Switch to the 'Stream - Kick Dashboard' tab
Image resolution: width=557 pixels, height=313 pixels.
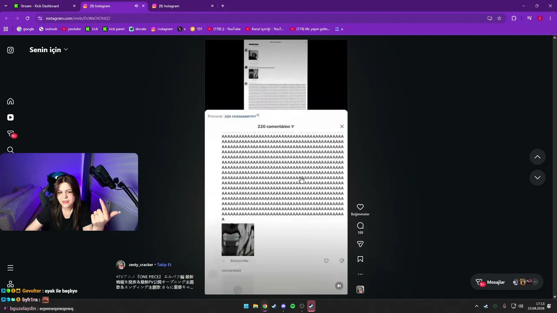(x=45, y=6)
